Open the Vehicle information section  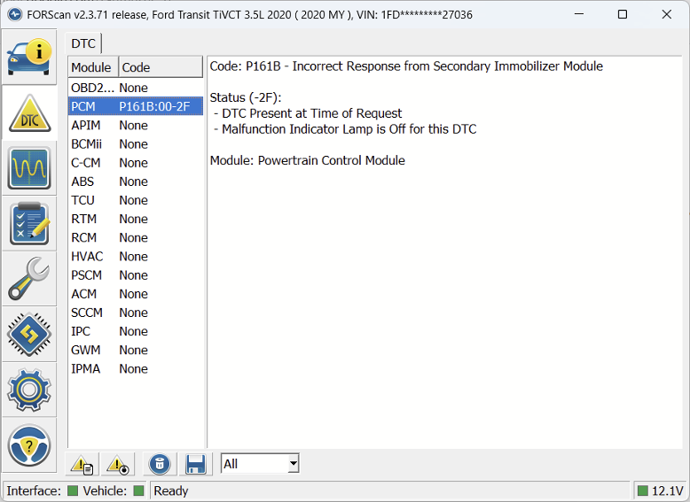click(29, 57)
